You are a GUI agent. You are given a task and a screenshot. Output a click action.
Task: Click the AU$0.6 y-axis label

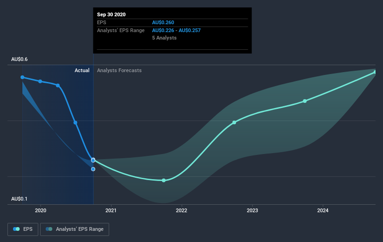(20, 59)
